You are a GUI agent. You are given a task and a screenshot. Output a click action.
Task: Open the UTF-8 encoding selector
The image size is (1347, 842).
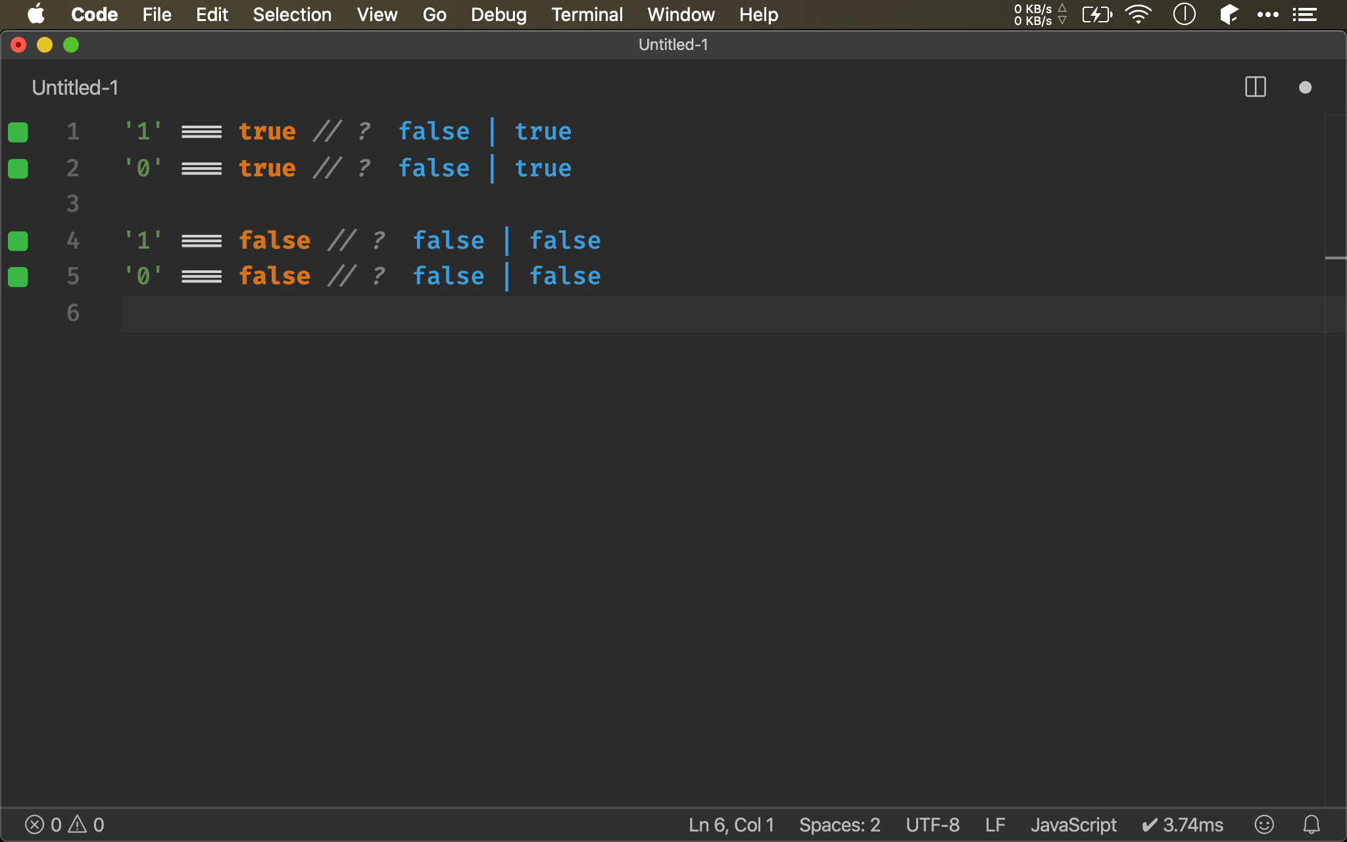[x=932, y=824]
